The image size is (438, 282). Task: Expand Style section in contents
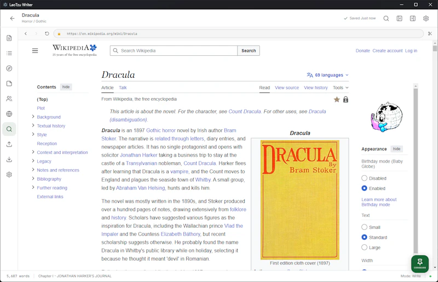[33, 134]
